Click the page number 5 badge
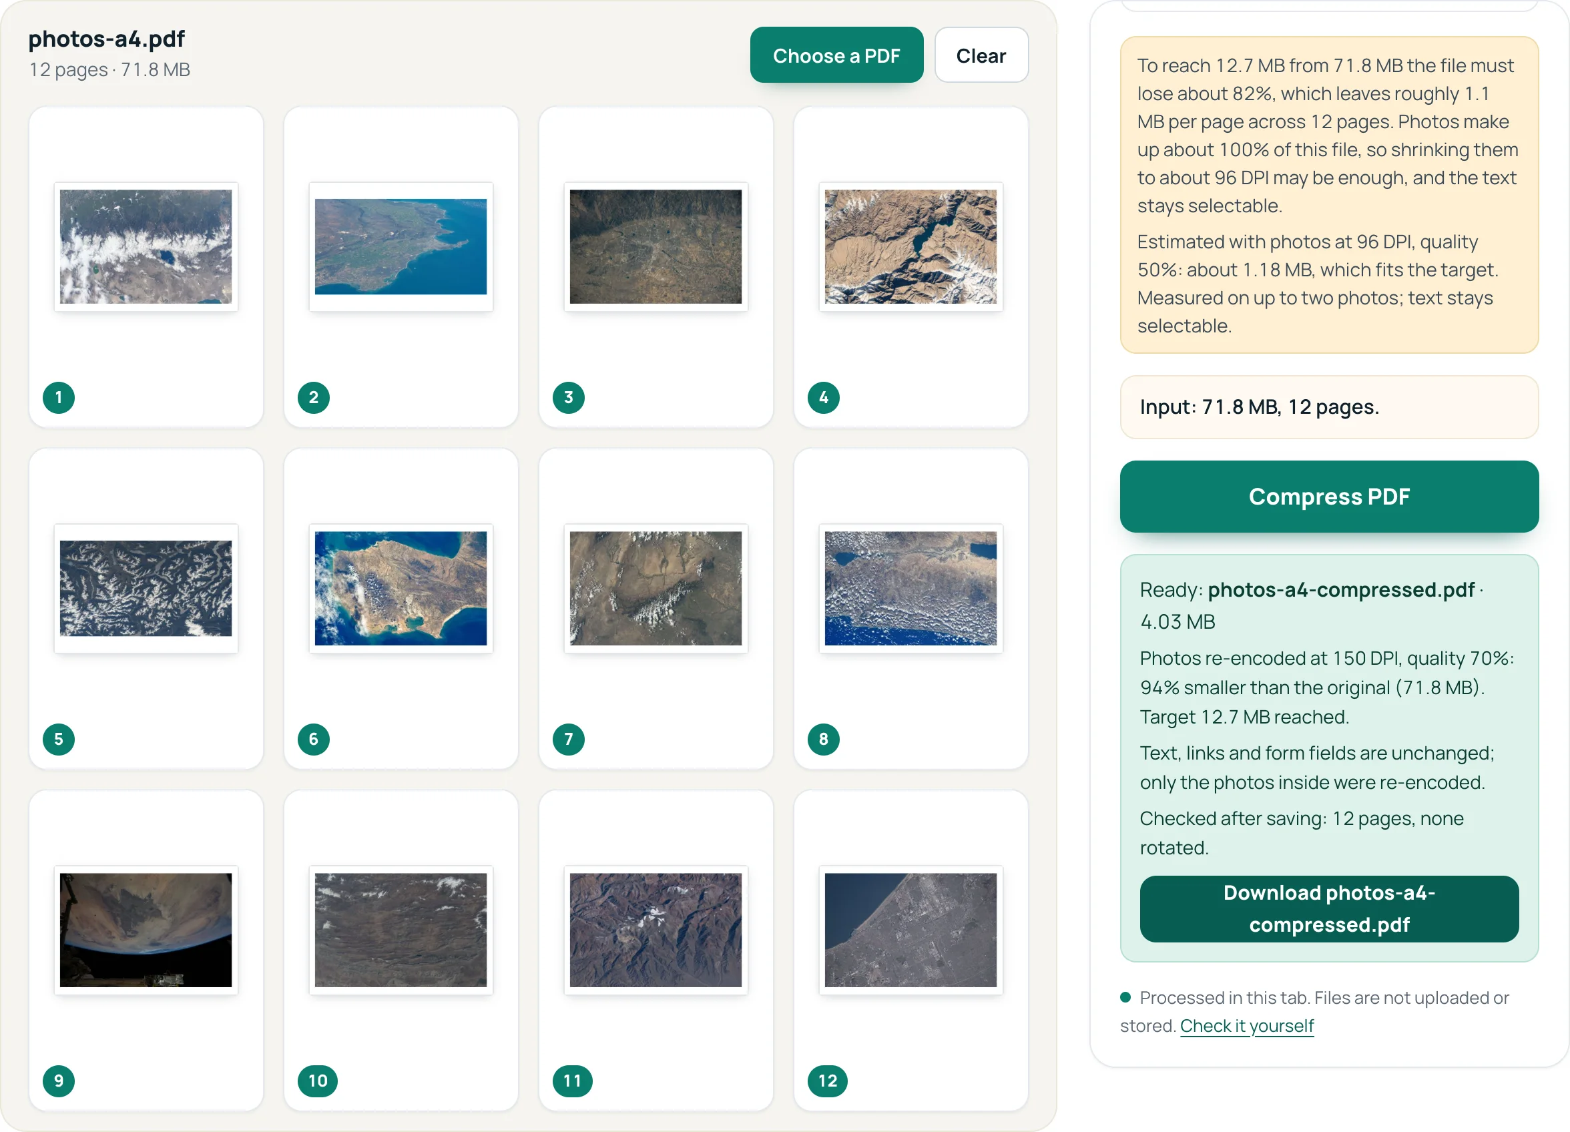 tap(59, 739)
